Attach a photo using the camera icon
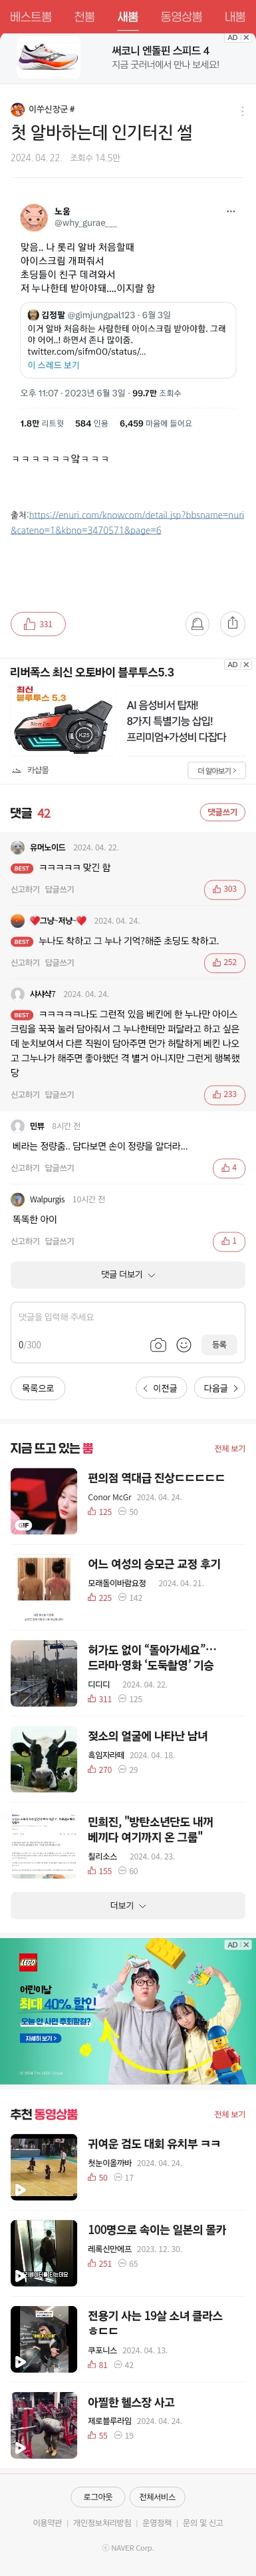This screenshot has height=2576, width=256. click(158, 1345)
